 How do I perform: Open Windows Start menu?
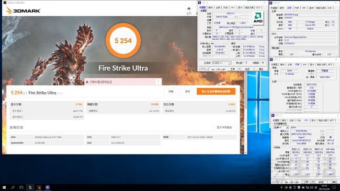coord(4,187)
